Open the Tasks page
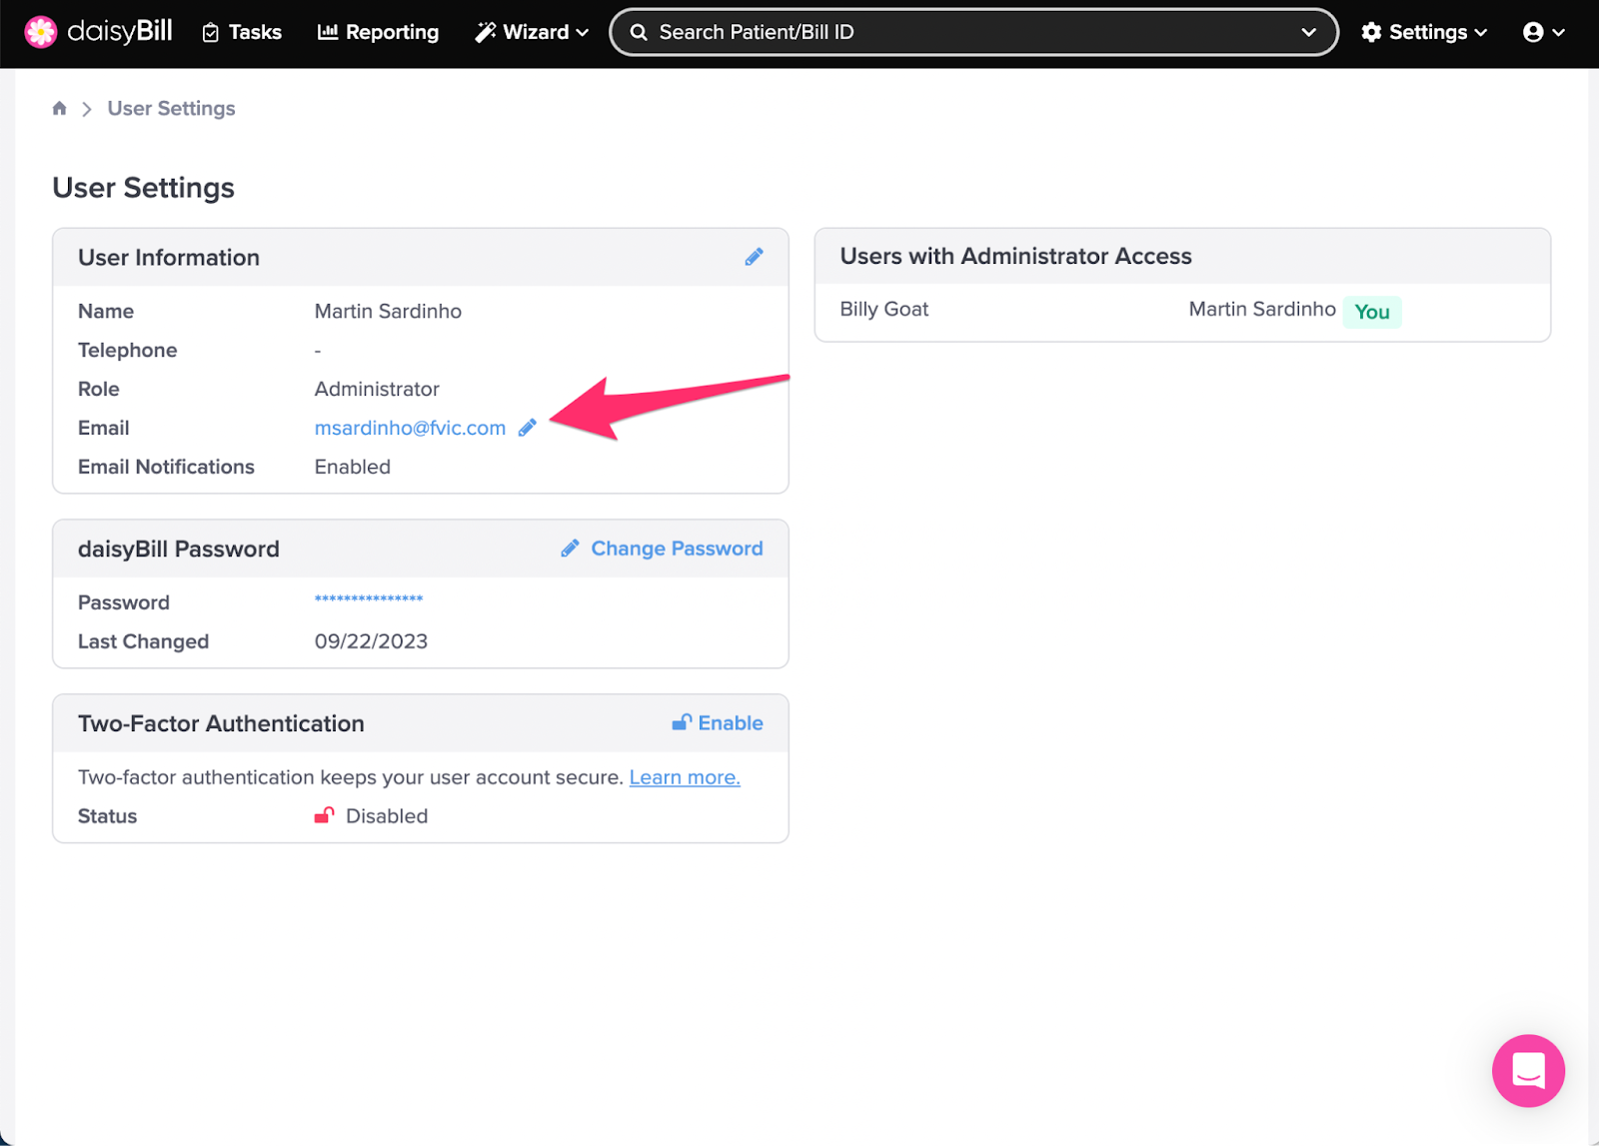This screenshot has height=1146, width=1599. tap(242, 32)
